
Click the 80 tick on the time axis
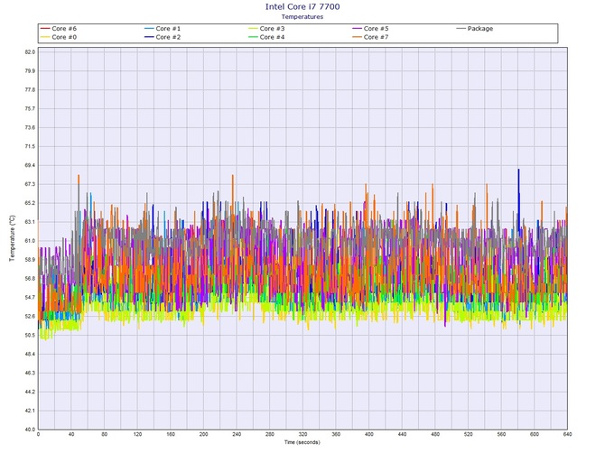click(x=104, y=434)
